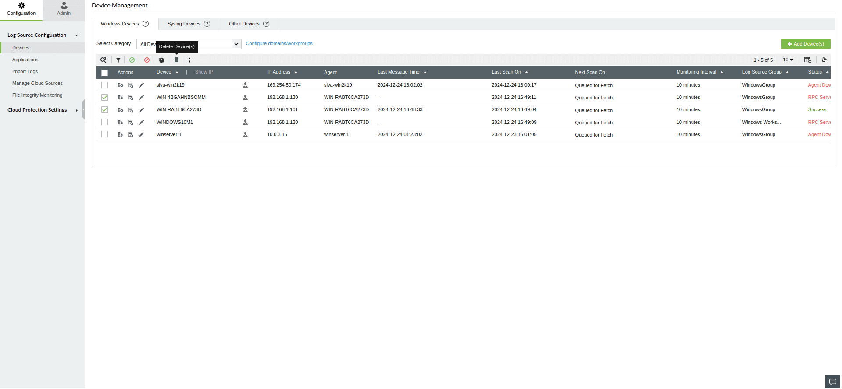Open the log configuration icon for siva-win2k19
842x389 pixels.
[120, 85]
